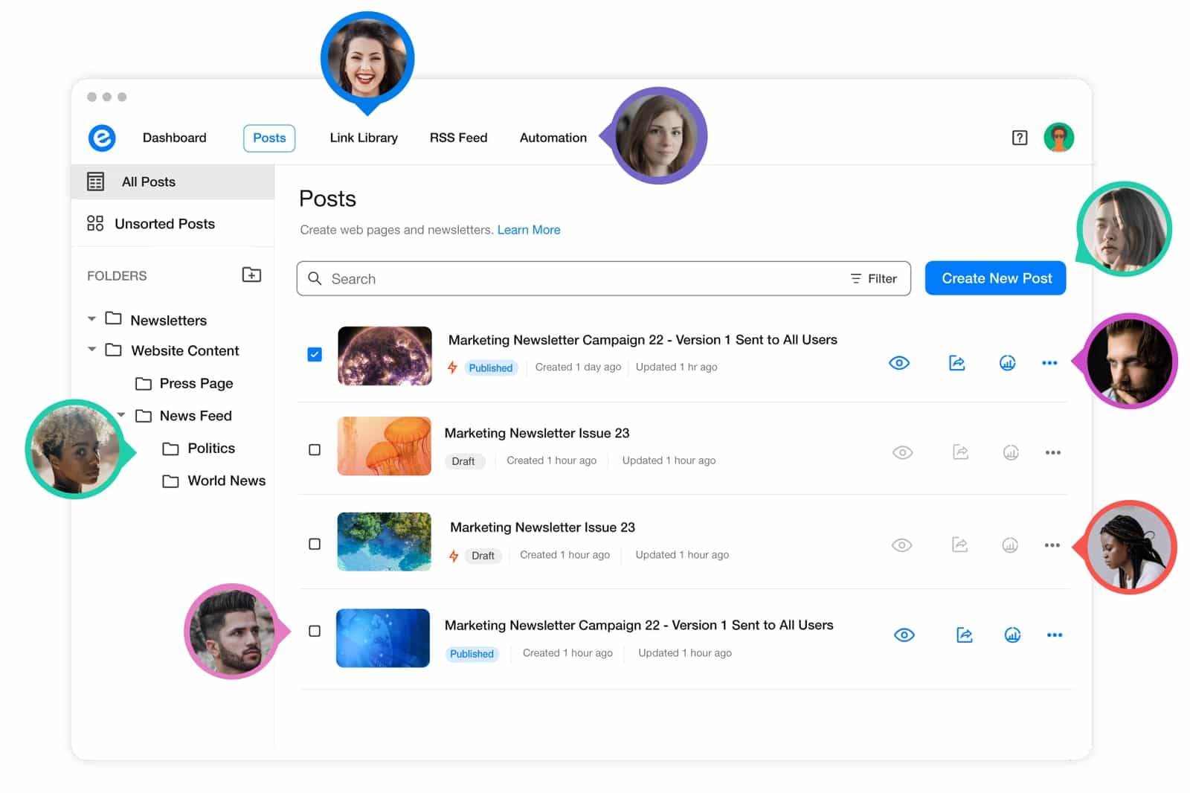Check the box for the draft Issue 23
This screenshot has width=1190, height=793.
(x=315, y=449)
